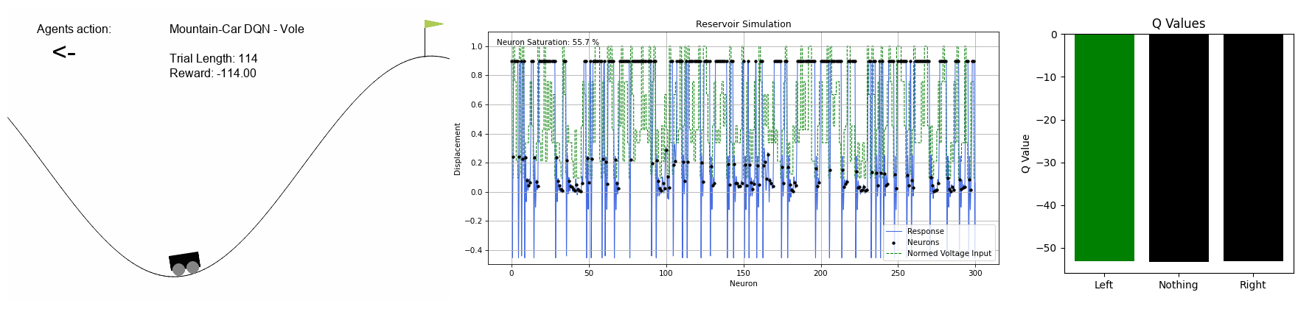The width and height of the screenshot is (1312, 309).
Task: Click the Left tick label under bars
Action: [x=1104, y=285]
